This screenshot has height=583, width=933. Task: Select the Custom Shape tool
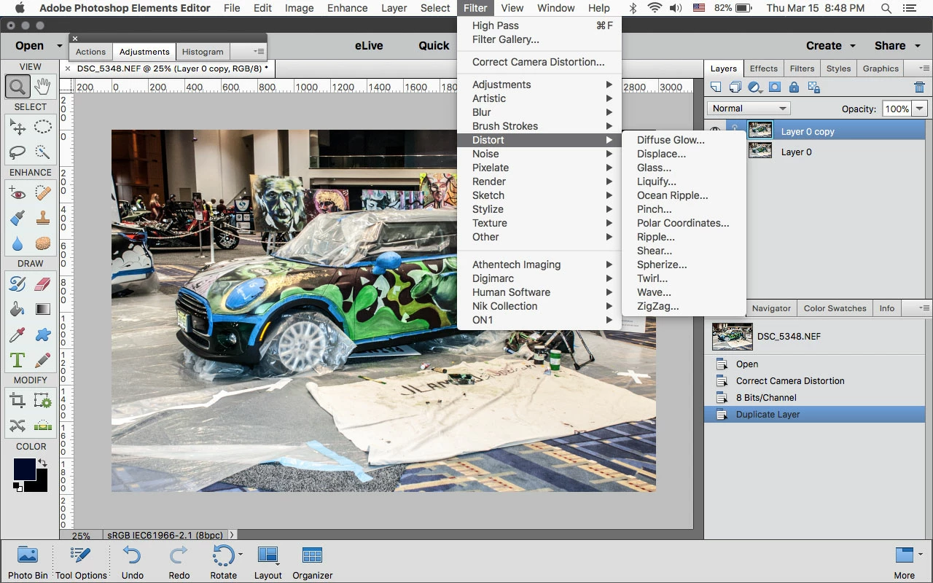coord(42,334)
